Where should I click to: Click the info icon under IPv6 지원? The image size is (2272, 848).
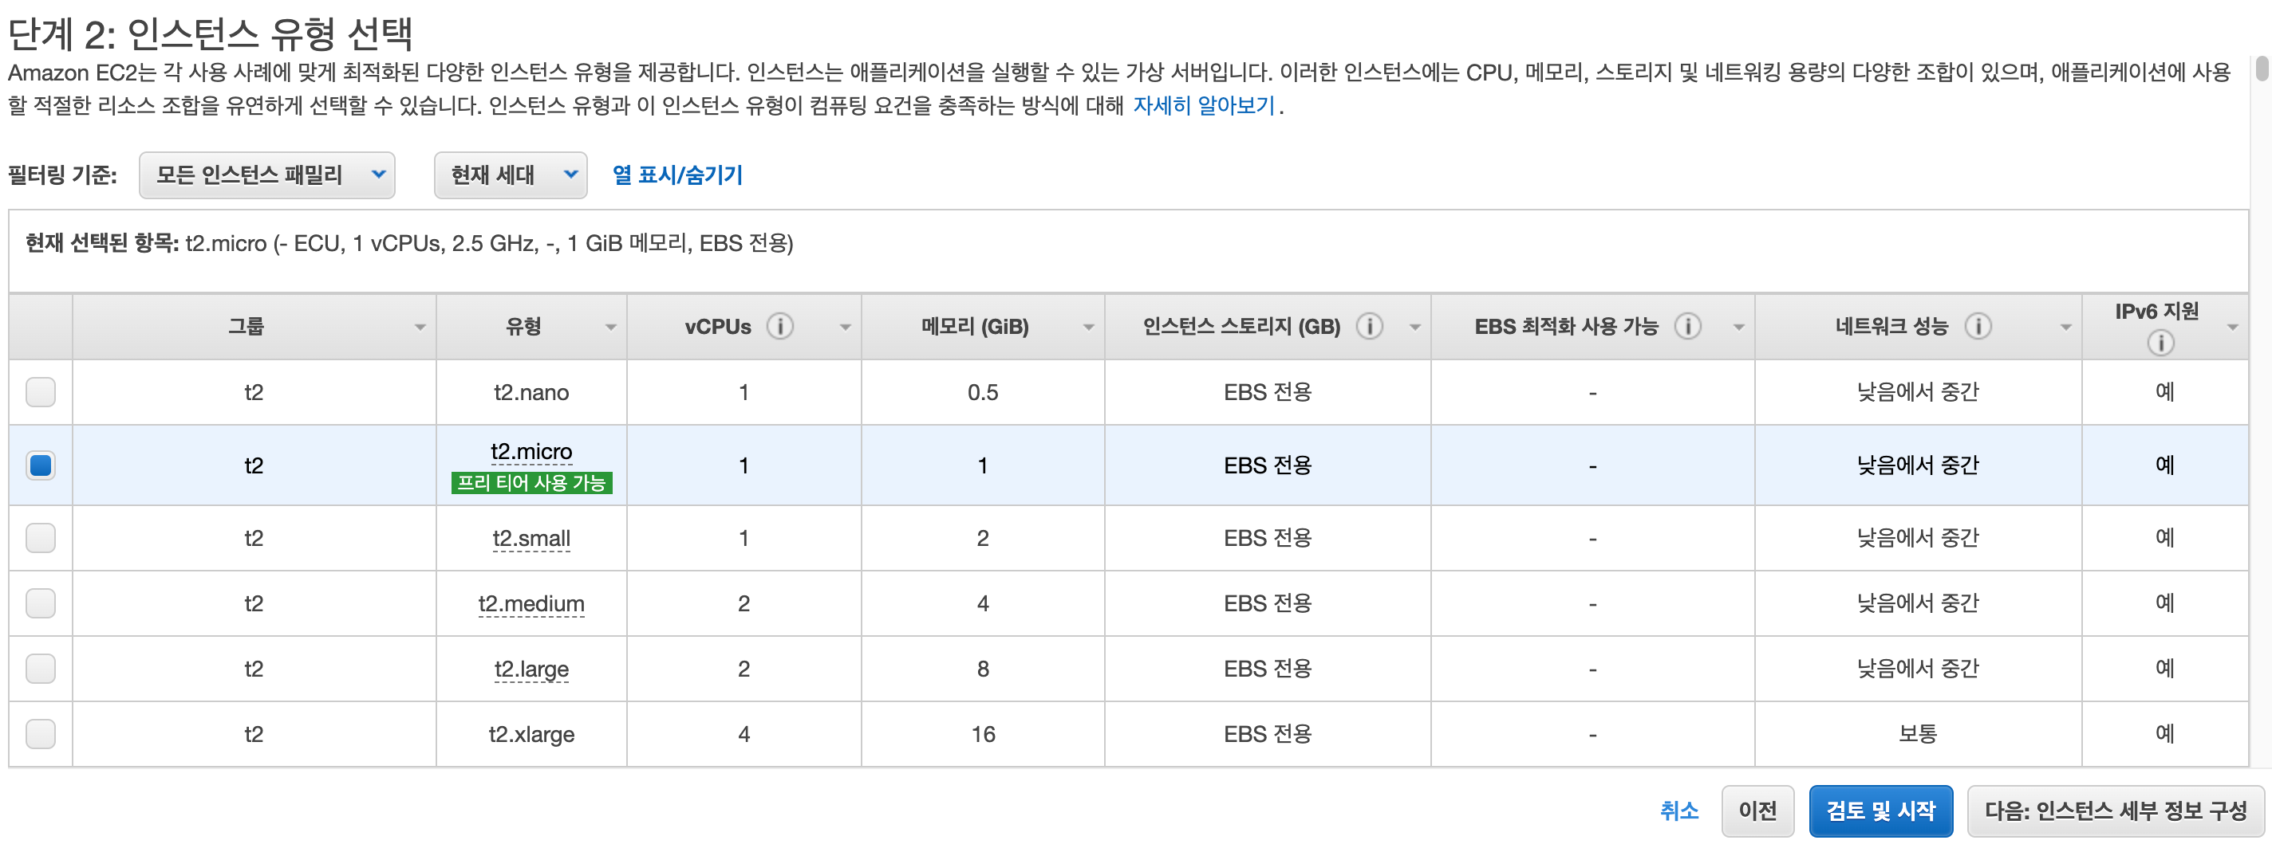tap(2160, 343)
